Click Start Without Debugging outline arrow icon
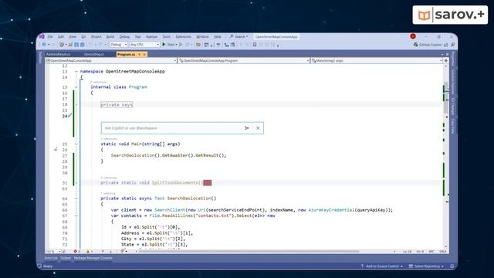494x278 pixels. tap(181, 45)
